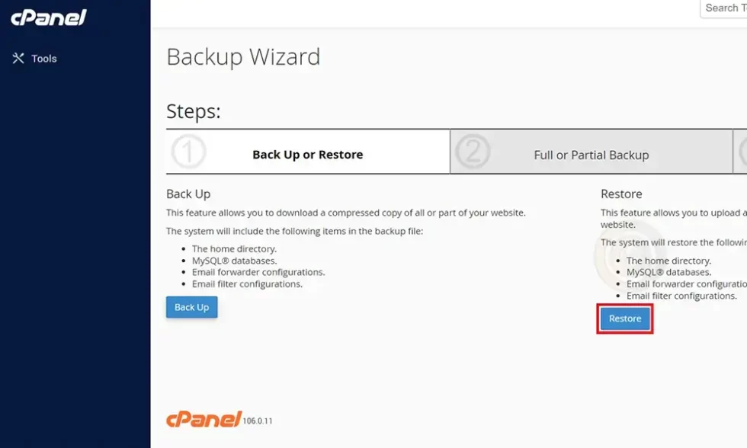Click the Restore section heading

[621, 194]
